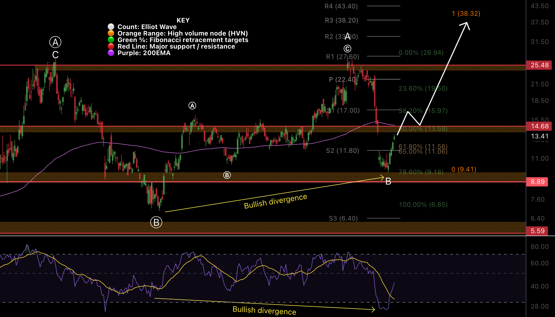Click the green circle beside Fibonacci retracement targets
The image size is (555, 317).
coord(111,40)
